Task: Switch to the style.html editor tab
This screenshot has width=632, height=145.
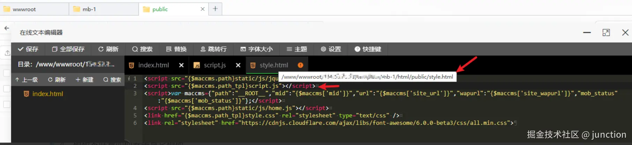Action: point(274,65)
